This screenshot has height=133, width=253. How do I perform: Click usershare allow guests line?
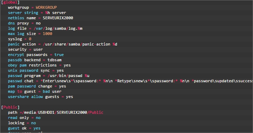(41, 97)
